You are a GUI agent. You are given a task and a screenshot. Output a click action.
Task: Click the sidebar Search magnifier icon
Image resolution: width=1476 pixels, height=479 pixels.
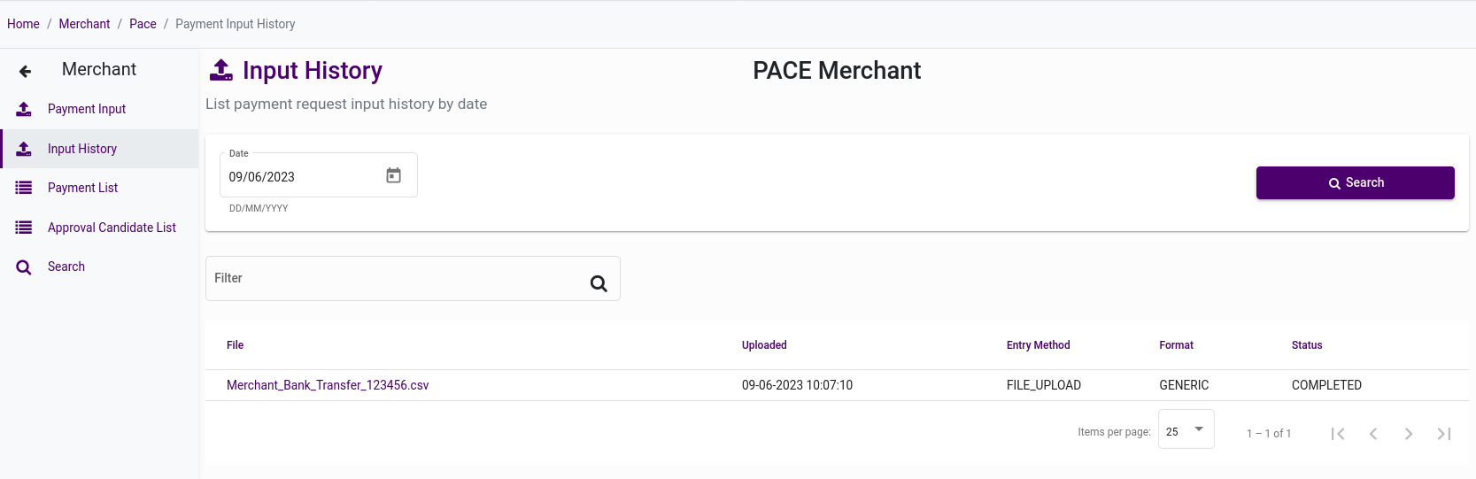[x=24, y=267]
